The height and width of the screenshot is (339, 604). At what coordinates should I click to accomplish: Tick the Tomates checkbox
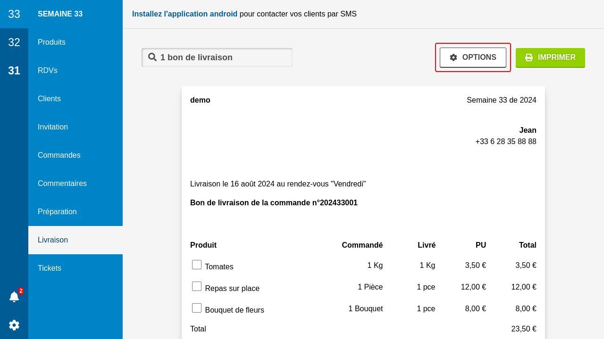197,265
